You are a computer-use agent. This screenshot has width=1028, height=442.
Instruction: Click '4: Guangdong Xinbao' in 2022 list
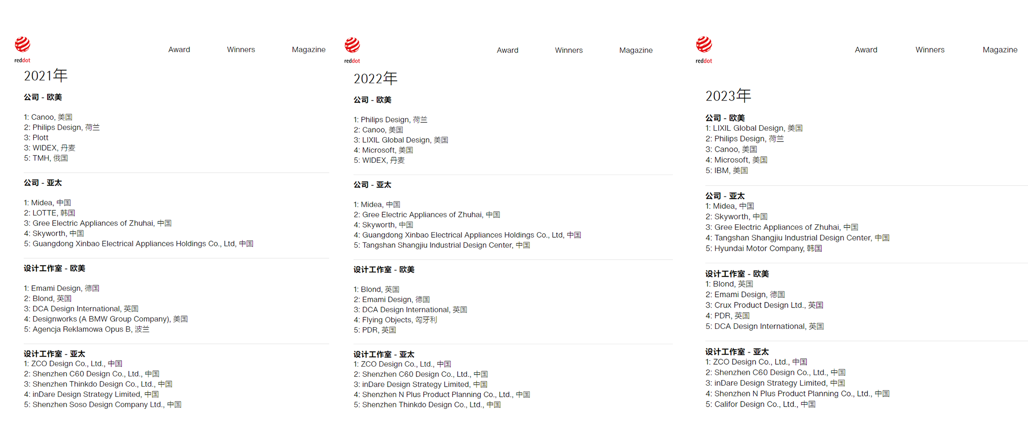(467, 235)
